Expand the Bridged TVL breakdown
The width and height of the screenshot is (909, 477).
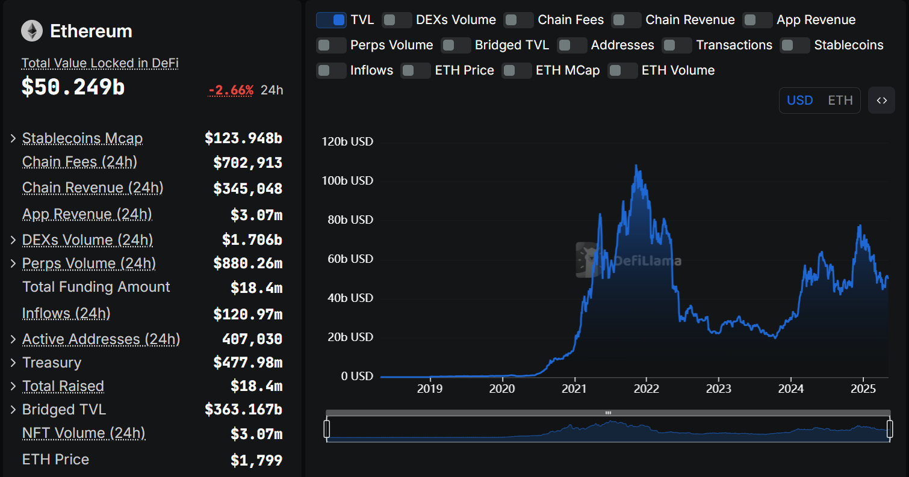13,410
